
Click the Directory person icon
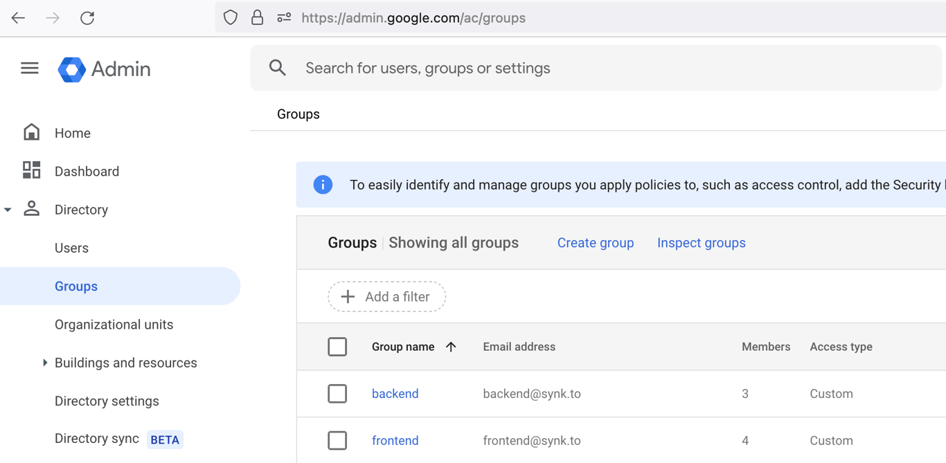point(32,209)
